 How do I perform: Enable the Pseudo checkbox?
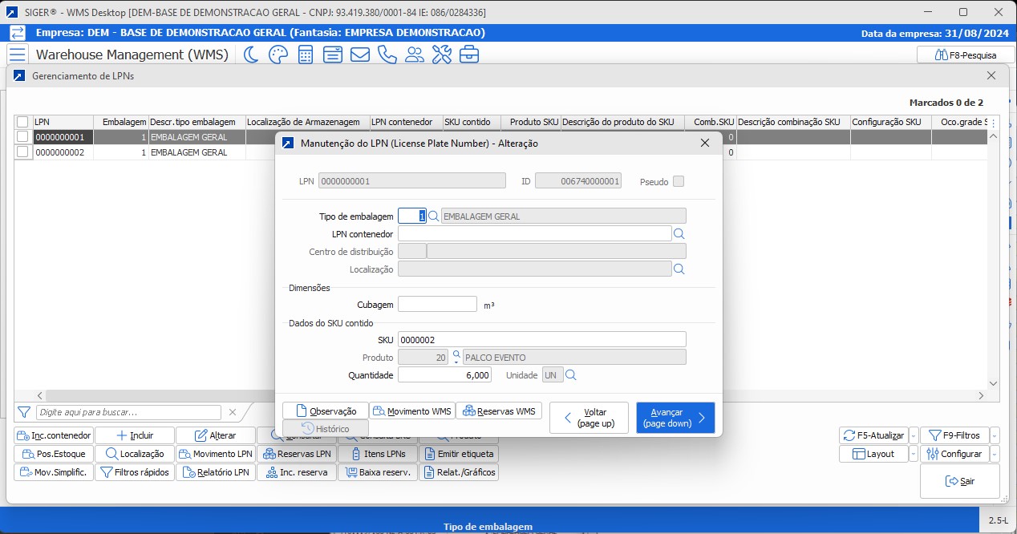(679, 181)
